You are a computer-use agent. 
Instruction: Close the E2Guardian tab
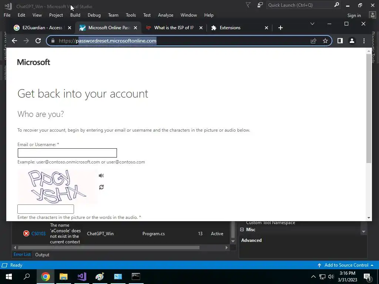click(x=70, y=28)
